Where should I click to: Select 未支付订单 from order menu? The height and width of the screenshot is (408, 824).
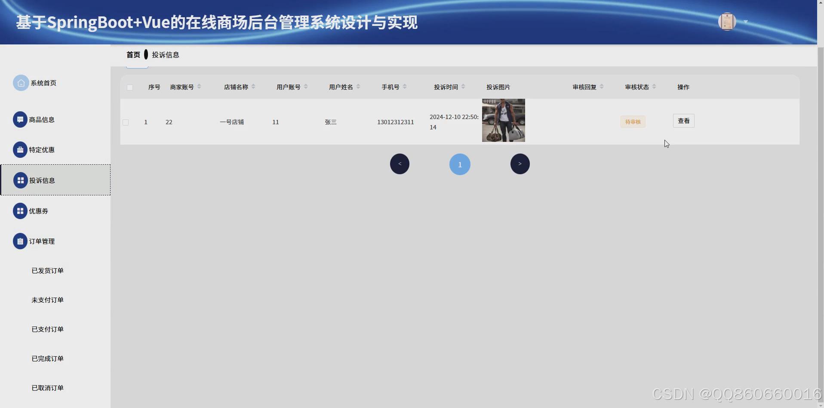pos(47,300)
